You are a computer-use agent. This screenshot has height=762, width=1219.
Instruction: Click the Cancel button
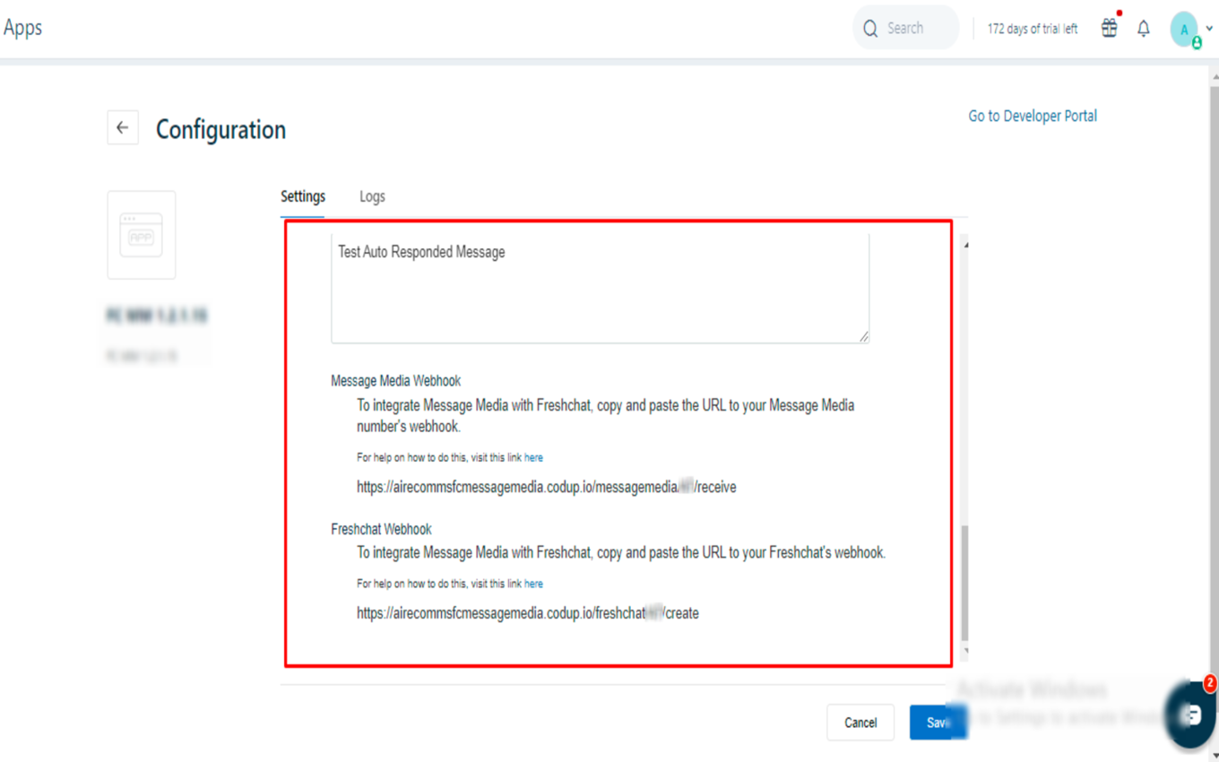pyautogui.click(x=860, y=722)
